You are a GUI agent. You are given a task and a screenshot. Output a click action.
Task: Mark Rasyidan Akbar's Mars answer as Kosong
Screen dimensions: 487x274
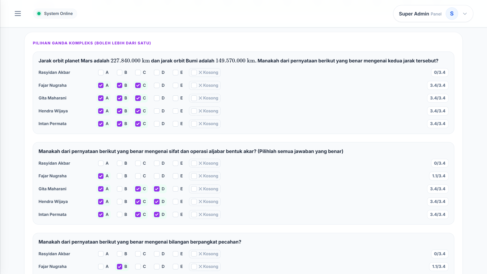pyautogui.click(x=205, y=73)
